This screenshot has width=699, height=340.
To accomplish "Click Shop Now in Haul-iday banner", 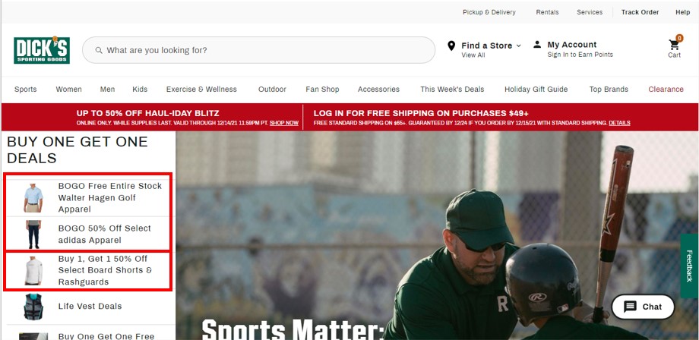I will 284,123.
